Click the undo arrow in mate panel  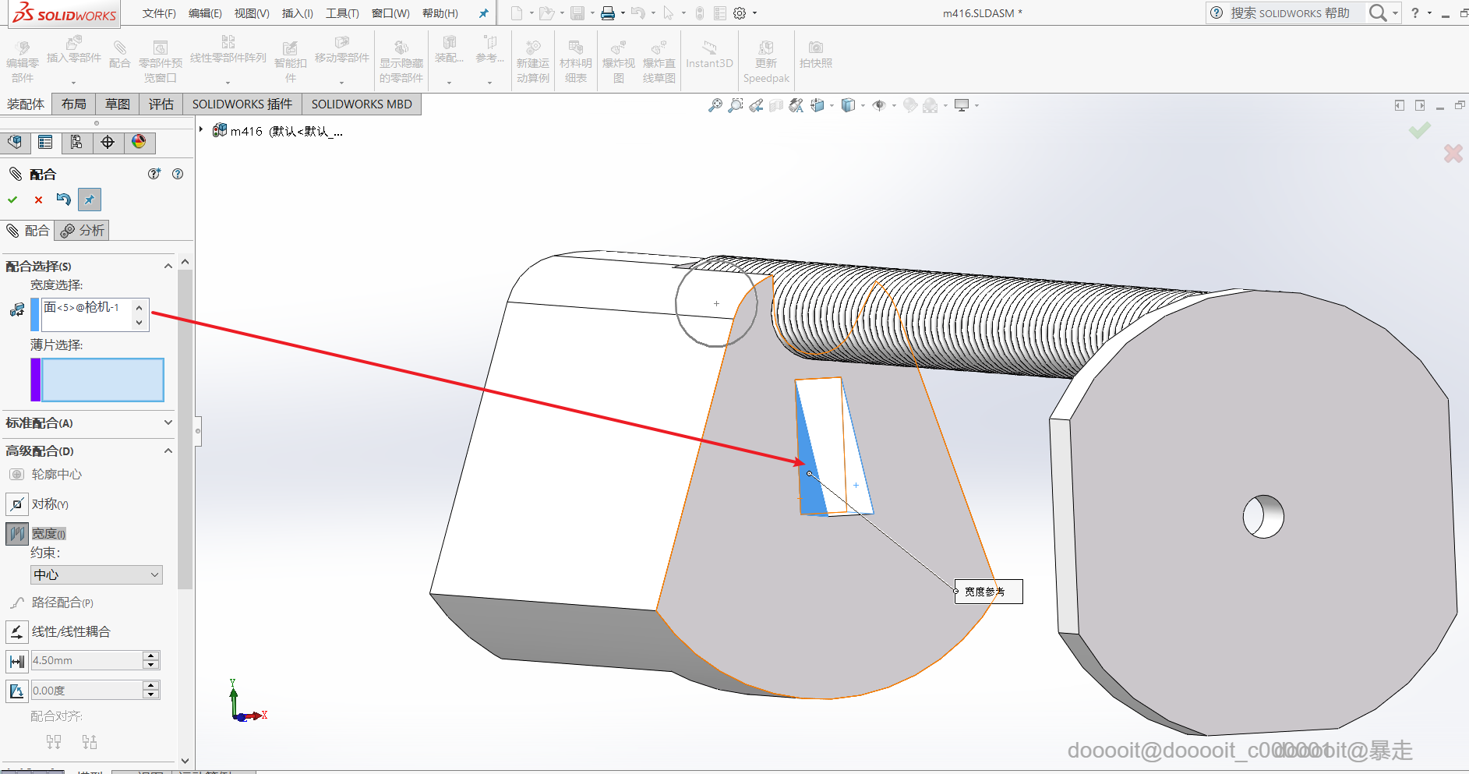click(x=64, y=200)
